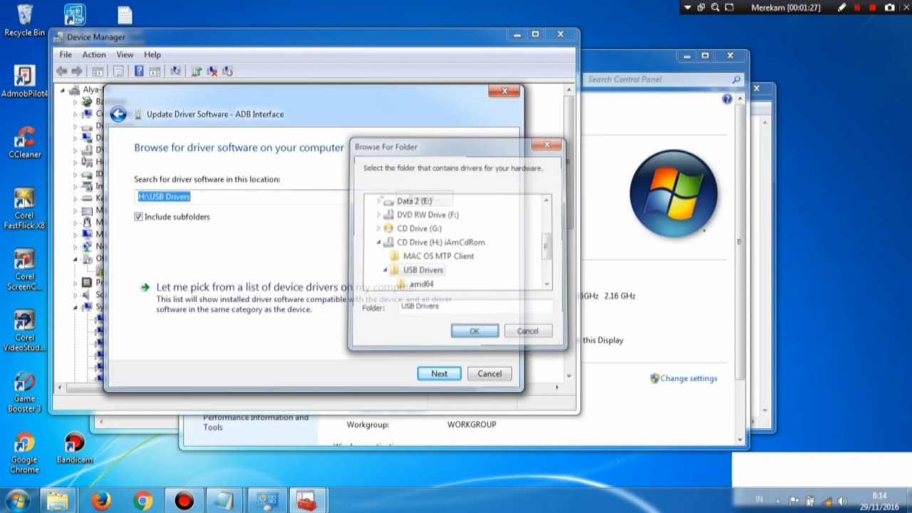Click Show/hide console tree toolbar icon
Screen dimensions: 912x513
(98, 71)
